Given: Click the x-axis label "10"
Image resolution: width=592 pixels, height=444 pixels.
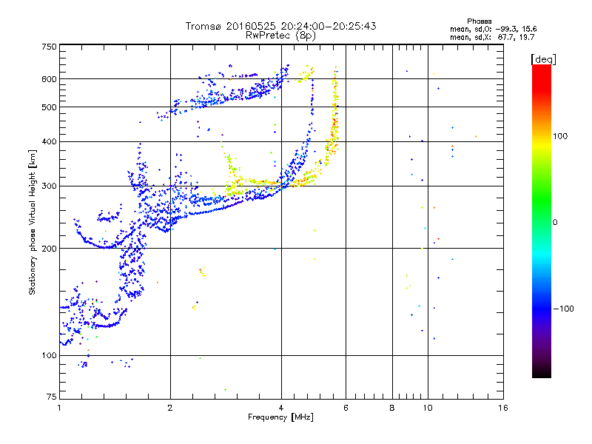Looking at the screenshot, I should 428,408.
